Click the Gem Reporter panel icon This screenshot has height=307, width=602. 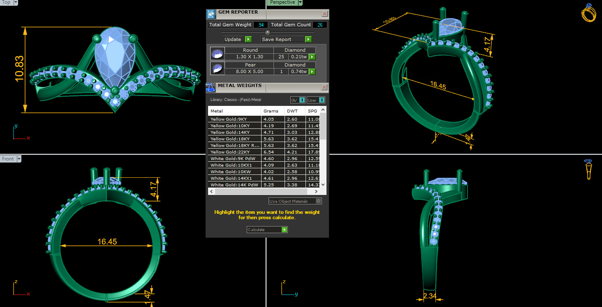211,14
